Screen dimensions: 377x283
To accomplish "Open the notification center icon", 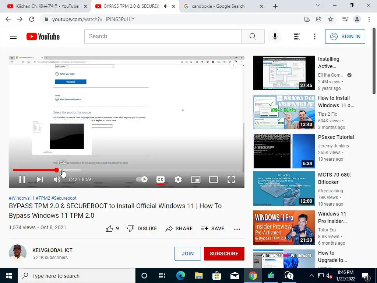I will coord(366,276).
